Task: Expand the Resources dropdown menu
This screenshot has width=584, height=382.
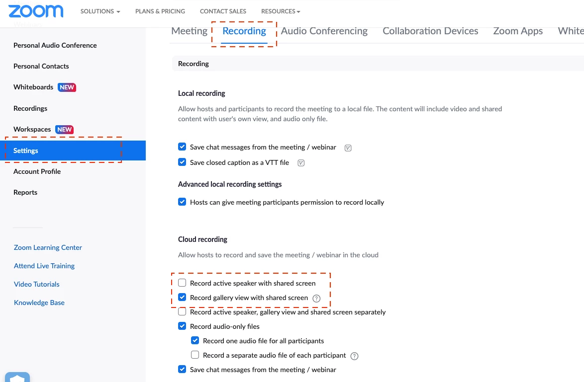Action: click(x=281, y=11)
